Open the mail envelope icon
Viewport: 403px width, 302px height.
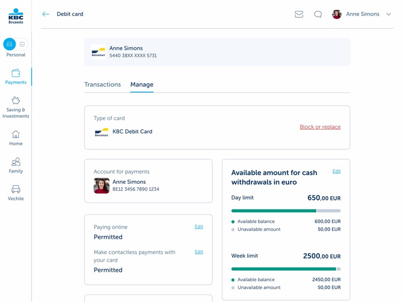[299, 14]
